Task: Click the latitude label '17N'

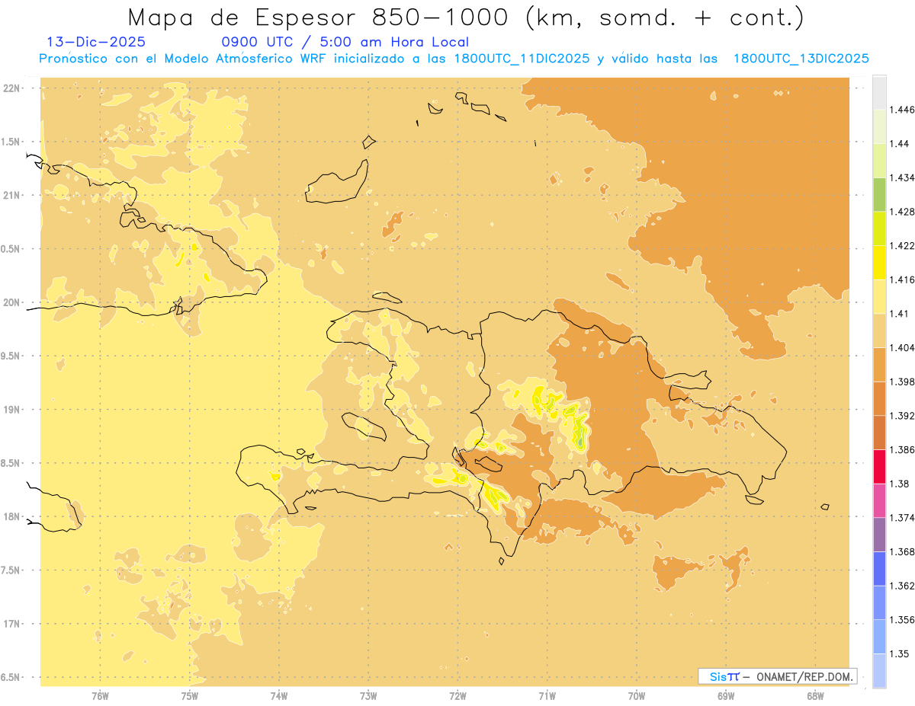Action: click(x=13, y=624)
